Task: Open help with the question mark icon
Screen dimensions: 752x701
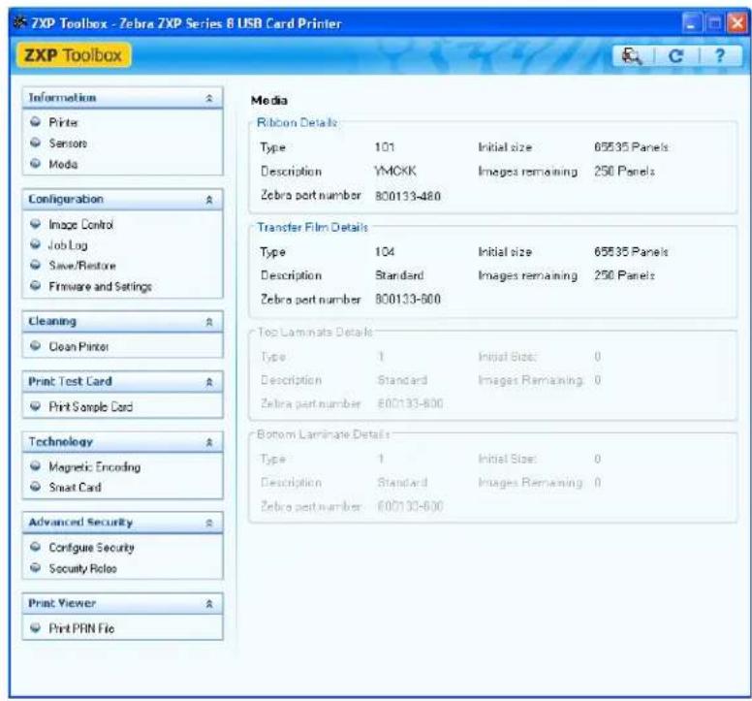Action: click(x=719, y=56)
